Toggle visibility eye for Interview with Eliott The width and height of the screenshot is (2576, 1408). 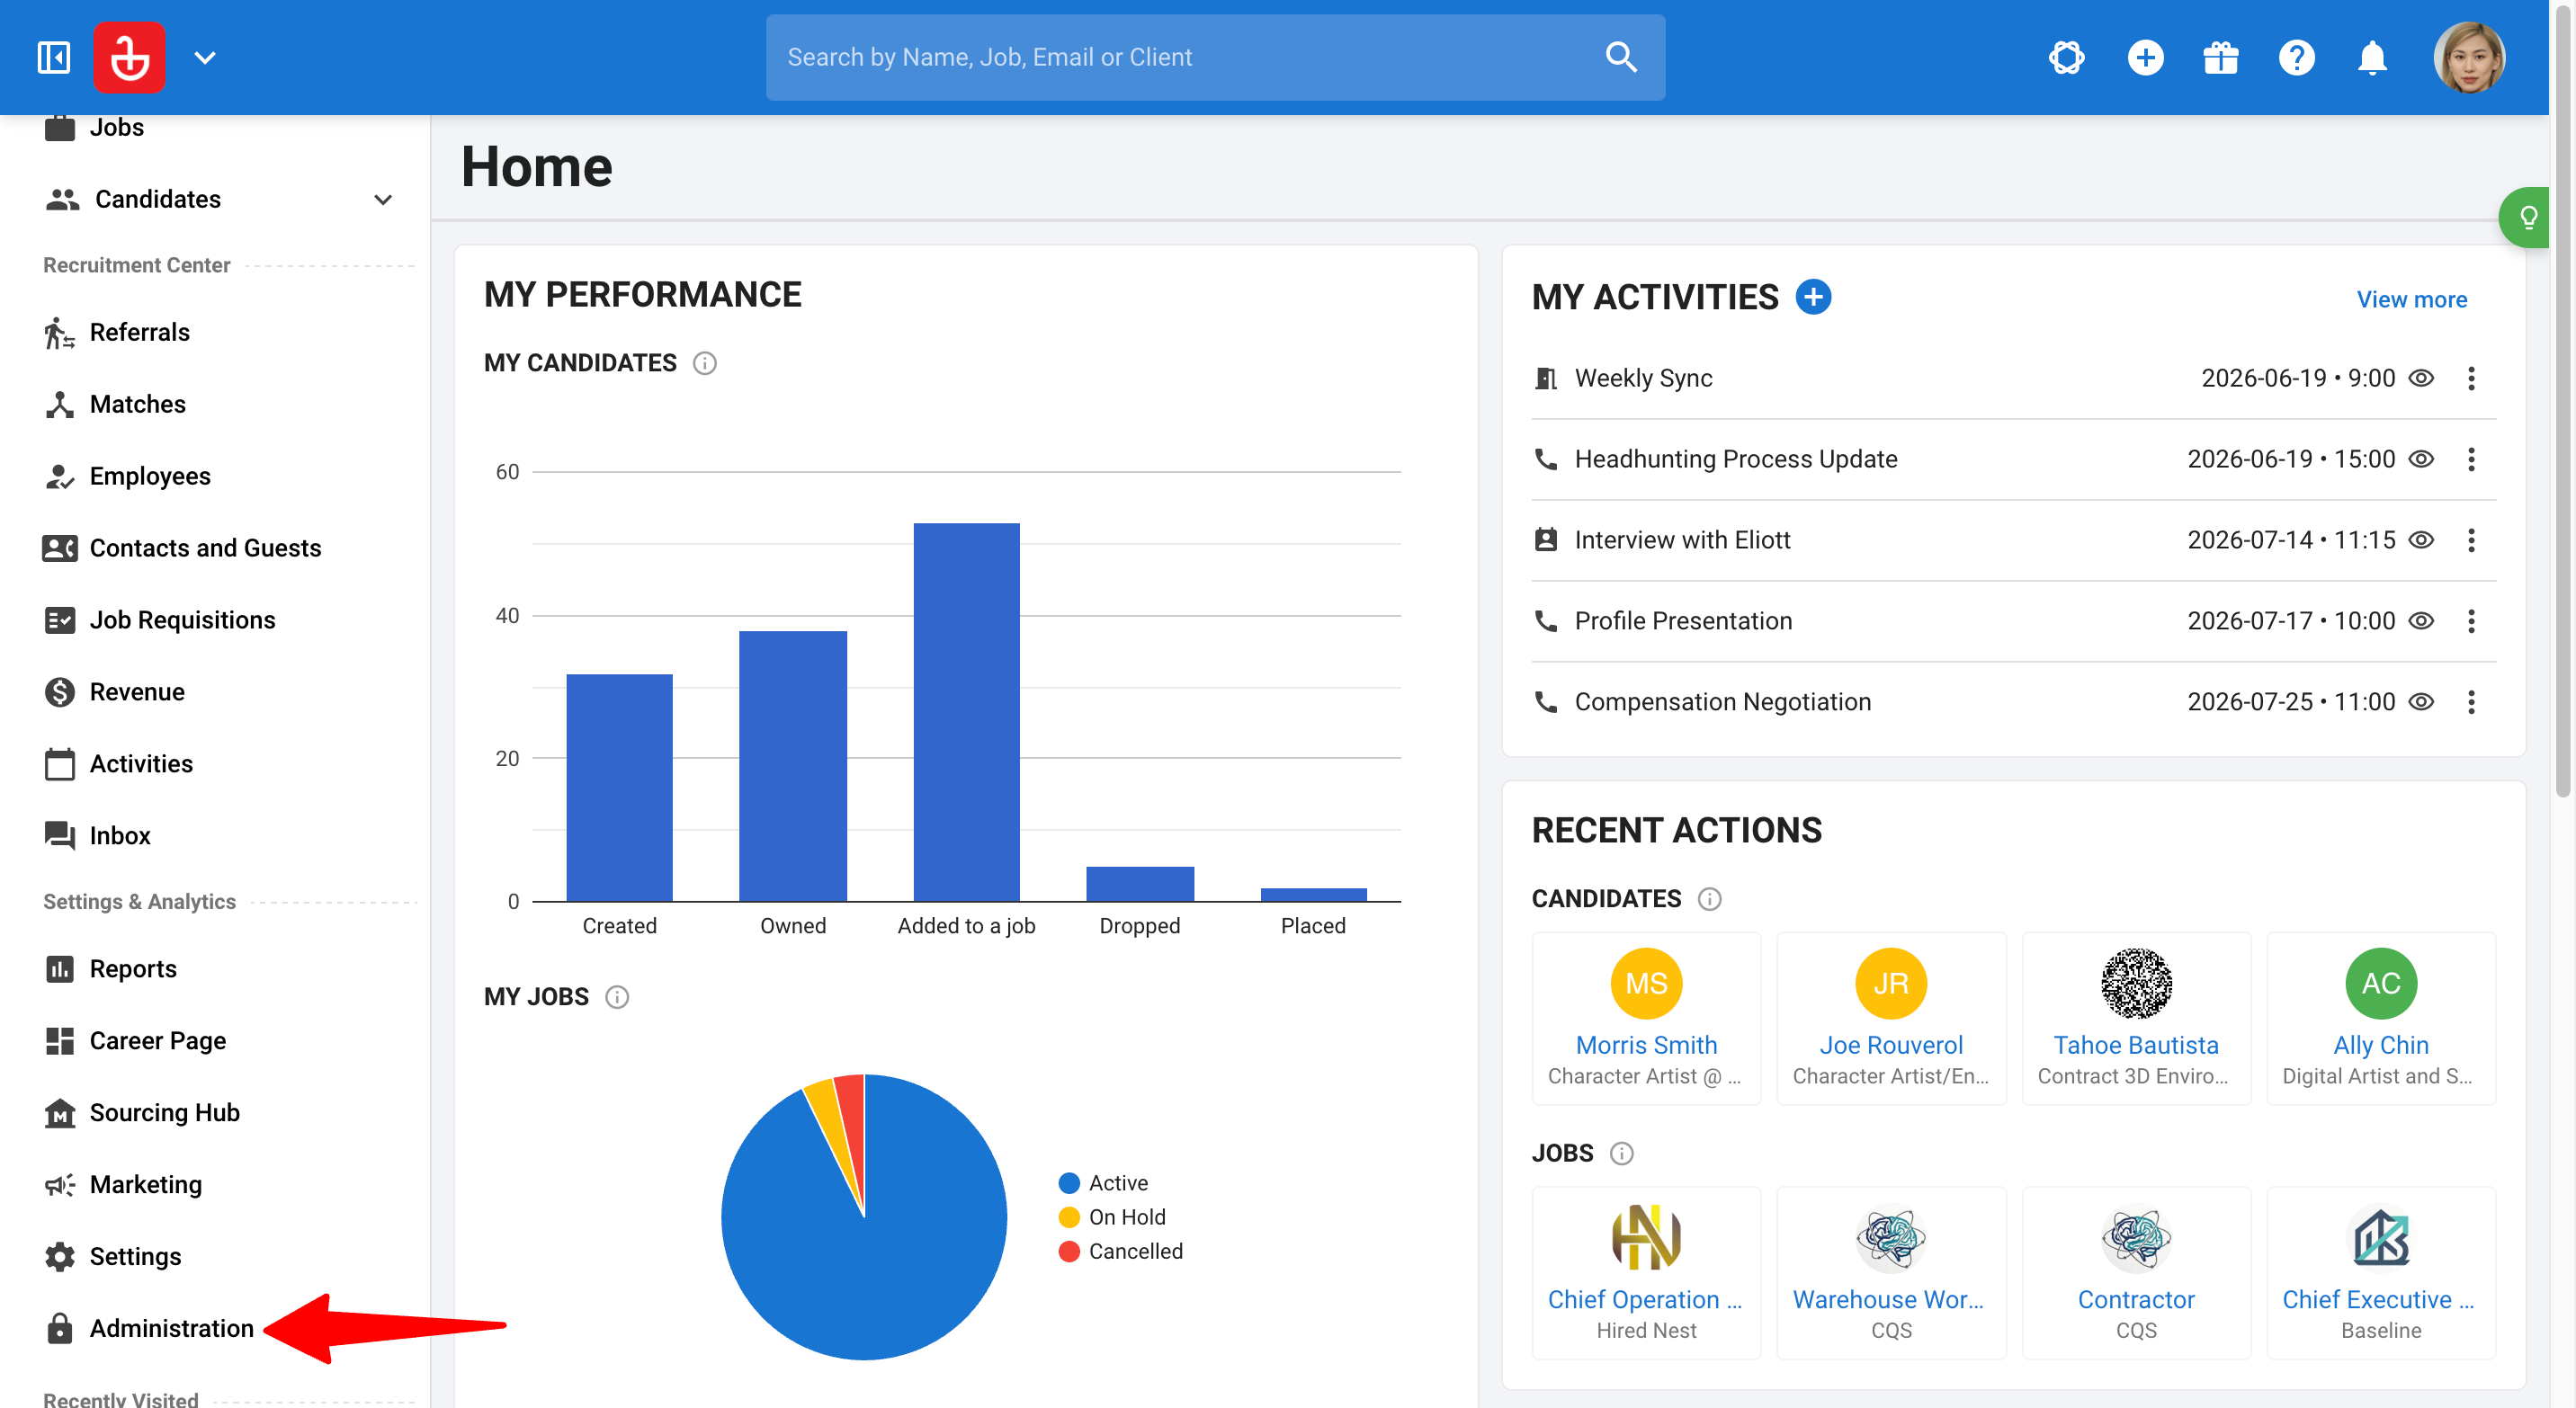(2420, 539)
